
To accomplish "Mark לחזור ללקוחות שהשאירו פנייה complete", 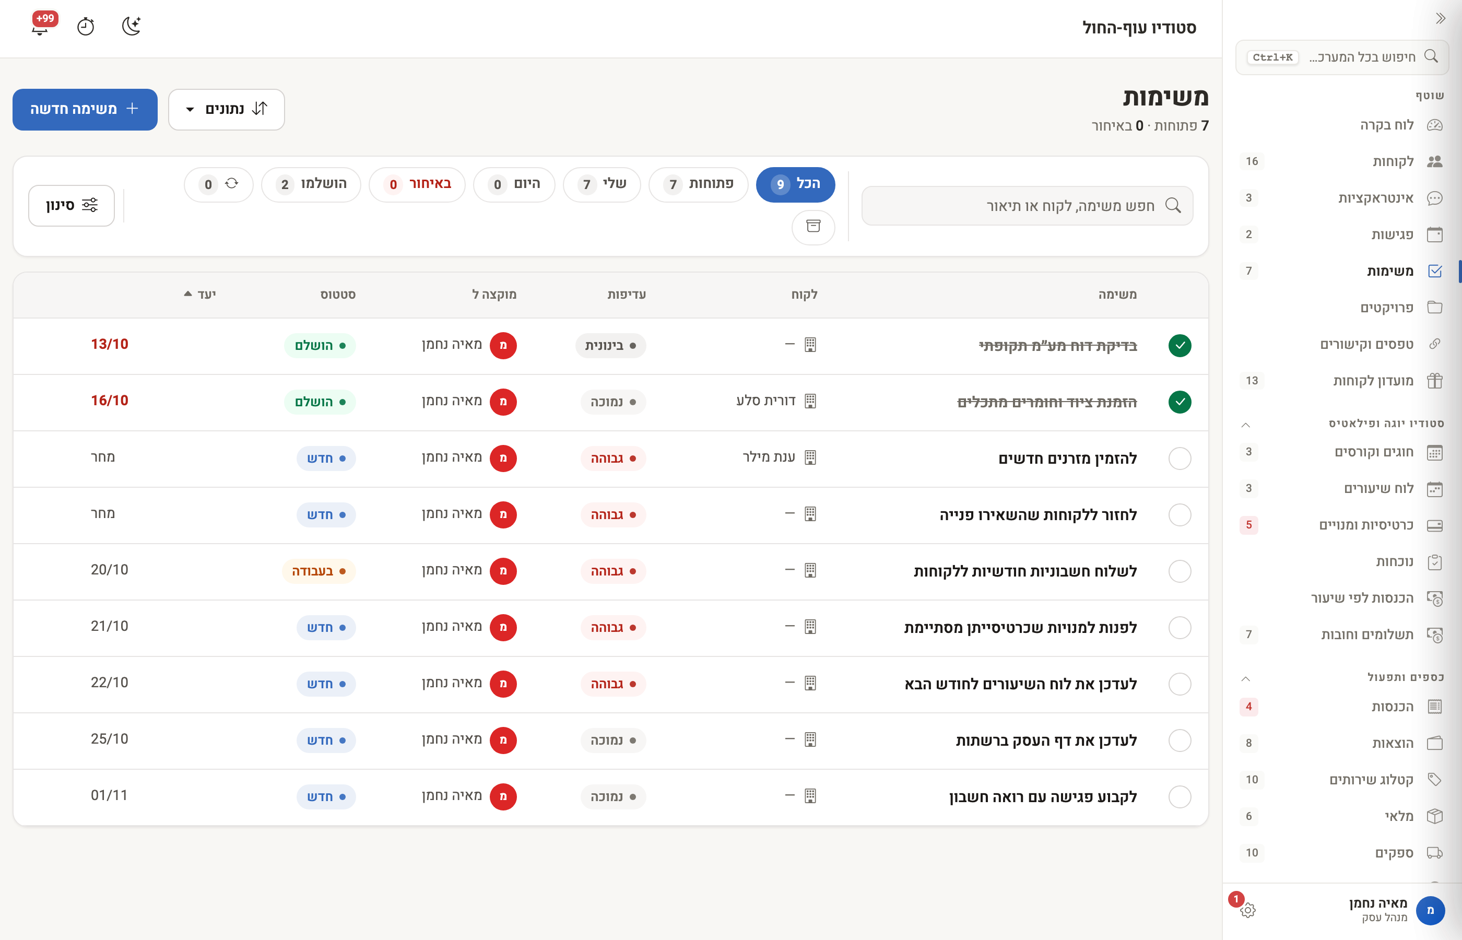I will coord(1180,514).
